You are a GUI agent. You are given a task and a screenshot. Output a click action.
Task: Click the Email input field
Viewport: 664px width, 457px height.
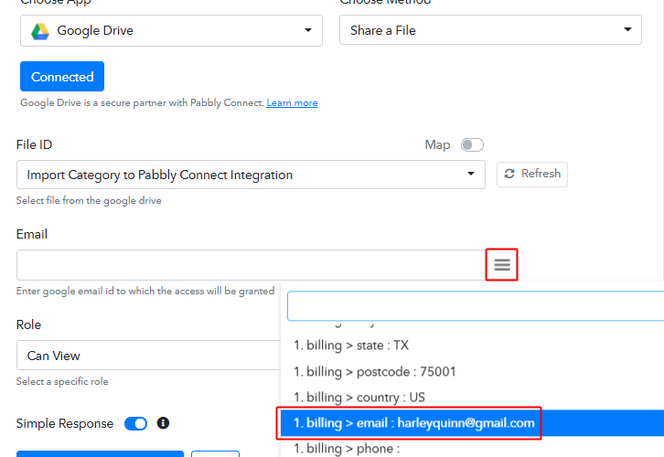pos(251,265)
